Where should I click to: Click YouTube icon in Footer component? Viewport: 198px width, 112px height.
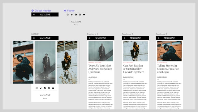(84, 15)
